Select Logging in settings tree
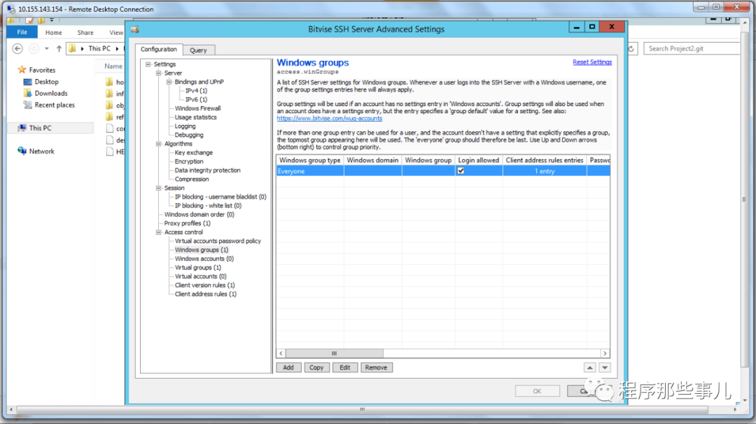The height and width of the screenshot is (424, 756). (185, 126)
